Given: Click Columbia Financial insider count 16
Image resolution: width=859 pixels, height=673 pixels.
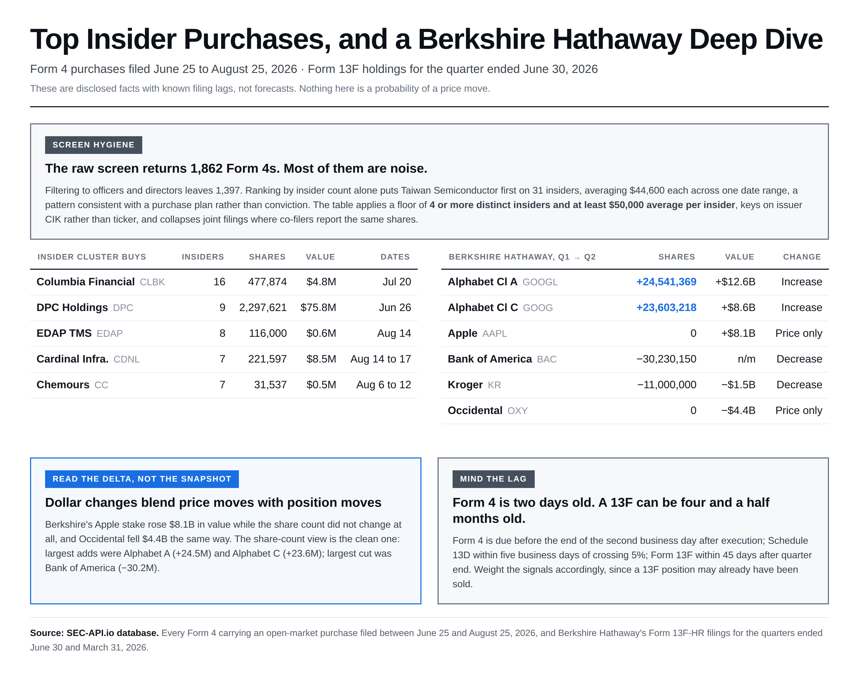Looking at the screenshot, I should click(x=219, y=282).
